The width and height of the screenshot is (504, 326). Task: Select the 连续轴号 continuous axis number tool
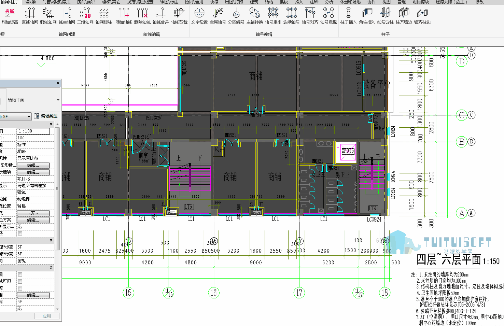(291, 16)
